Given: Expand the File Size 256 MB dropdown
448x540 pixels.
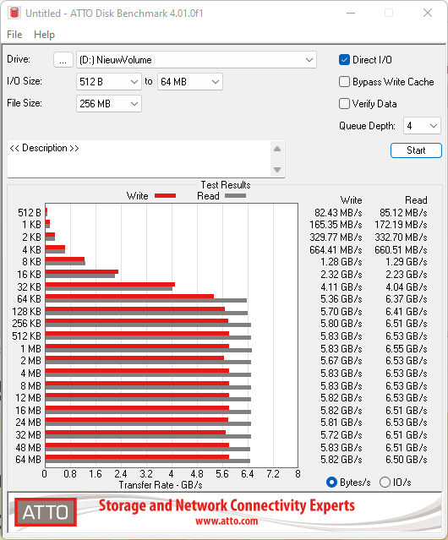Looking at the screenshot, I should 109,104.
